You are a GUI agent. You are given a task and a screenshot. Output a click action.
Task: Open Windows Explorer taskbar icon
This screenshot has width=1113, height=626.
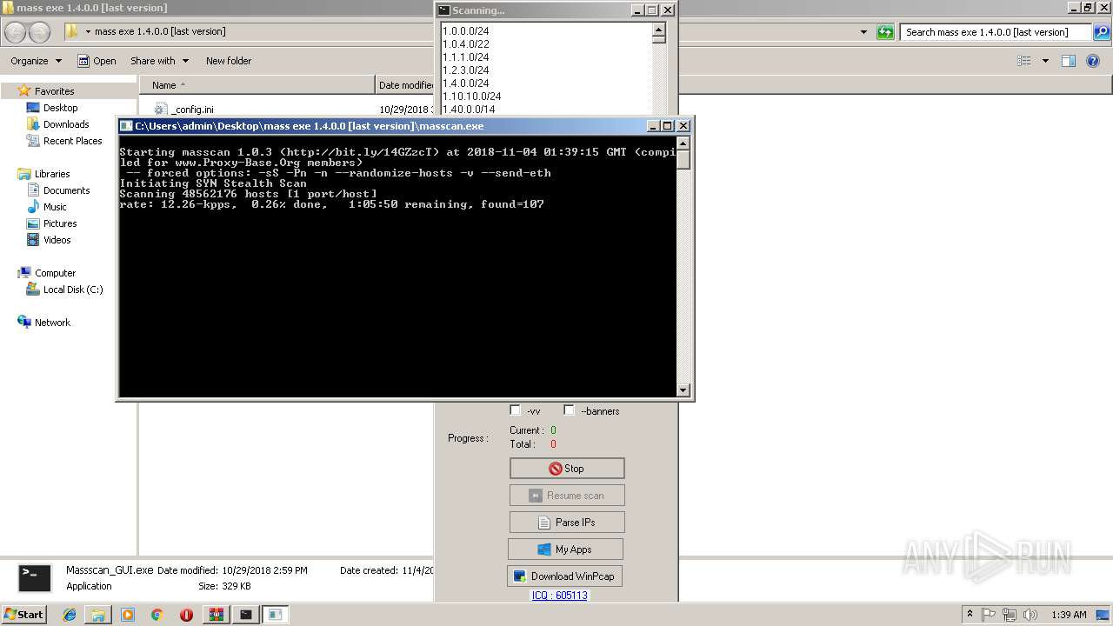(x=98, y=615)
